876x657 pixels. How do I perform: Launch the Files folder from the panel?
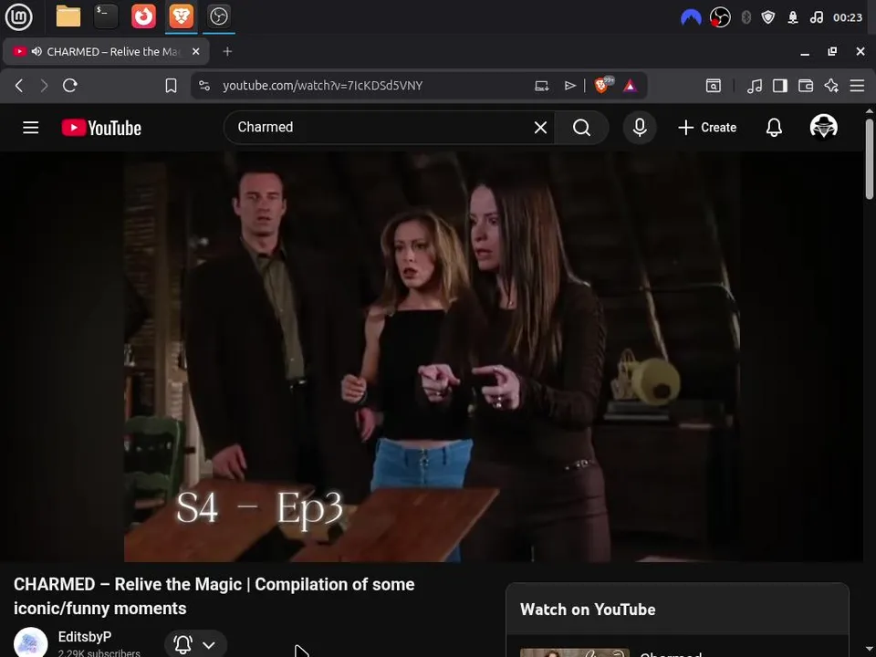68,16
